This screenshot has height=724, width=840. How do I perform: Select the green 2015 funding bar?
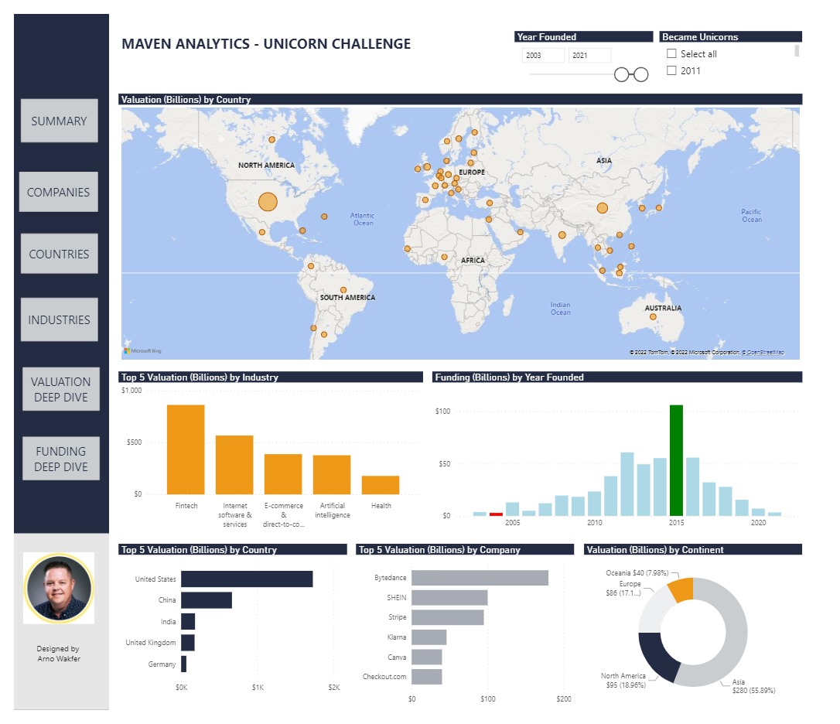pyautogui.click(x=676, y=460)
